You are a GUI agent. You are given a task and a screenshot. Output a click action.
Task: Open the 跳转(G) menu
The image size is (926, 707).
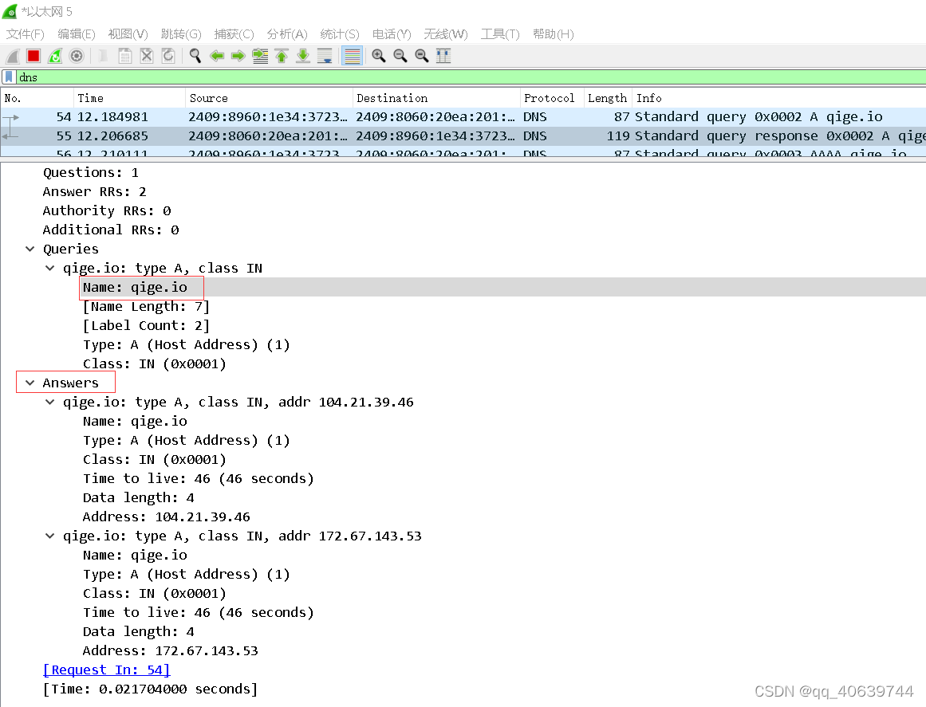(181, 34)
